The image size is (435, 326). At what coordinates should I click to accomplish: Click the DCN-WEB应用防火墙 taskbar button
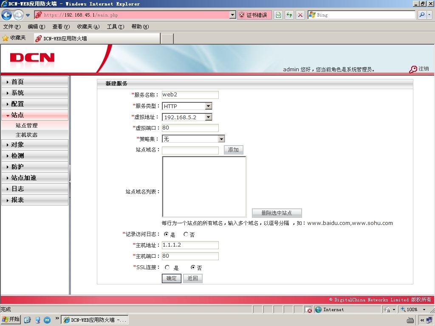pos(95,320)
